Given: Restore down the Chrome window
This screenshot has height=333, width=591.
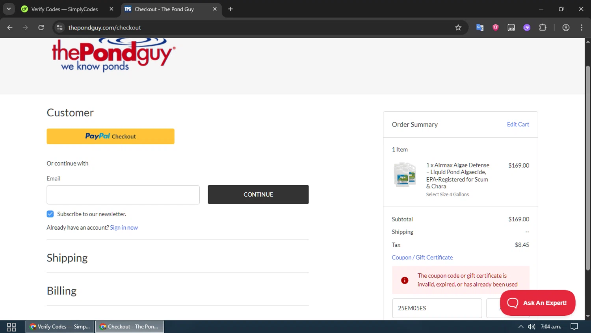Looking at the screenshot, I should tap(561, 9).
